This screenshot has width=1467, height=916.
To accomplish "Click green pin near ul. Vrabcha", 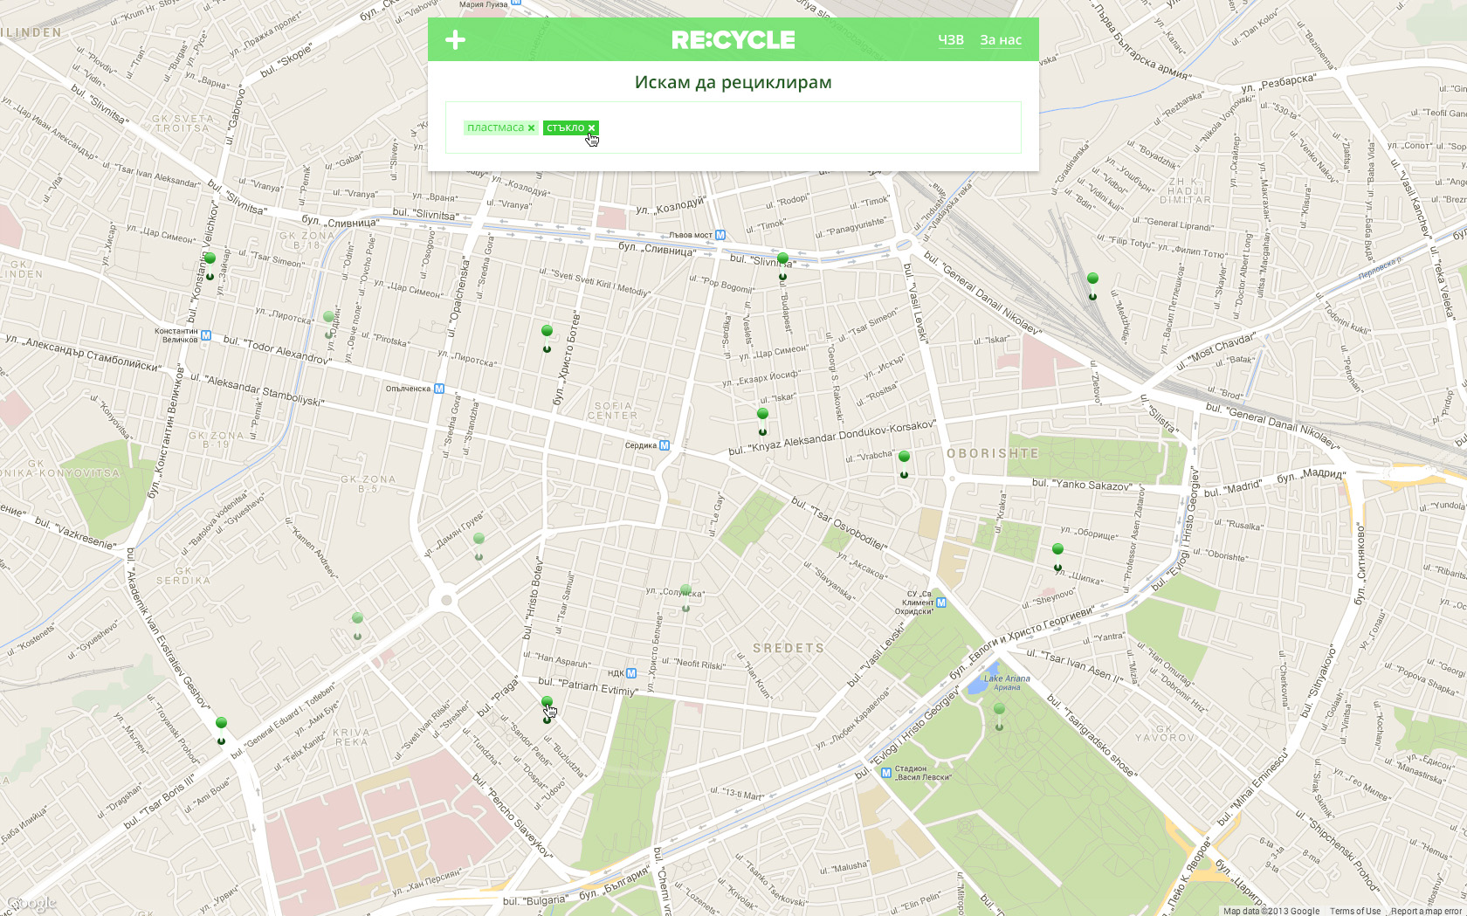I will point(904,458).
